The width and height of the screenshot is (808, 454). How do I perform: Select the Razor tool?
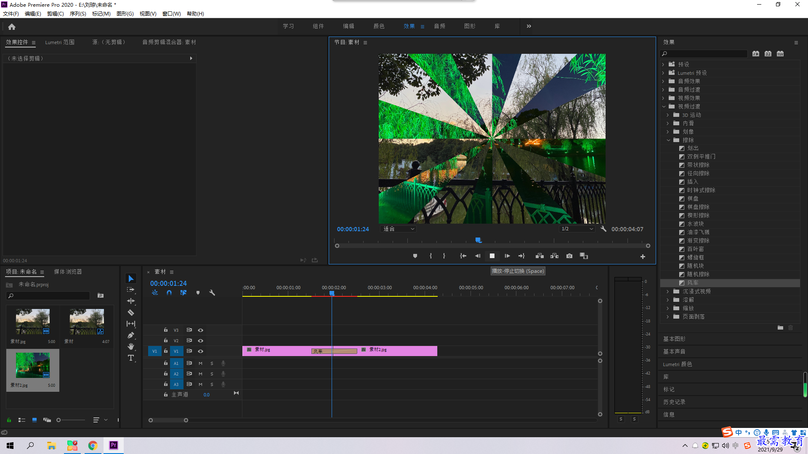coord(131,312)
